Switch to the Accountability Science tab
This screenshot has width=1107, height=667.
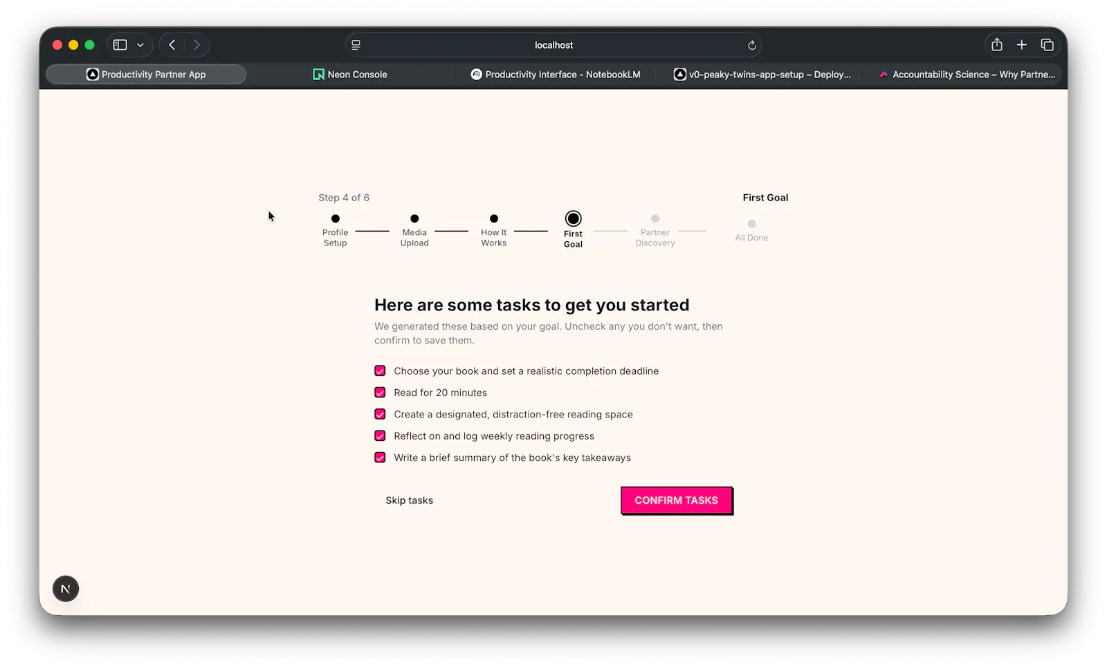tap(967, 75)
